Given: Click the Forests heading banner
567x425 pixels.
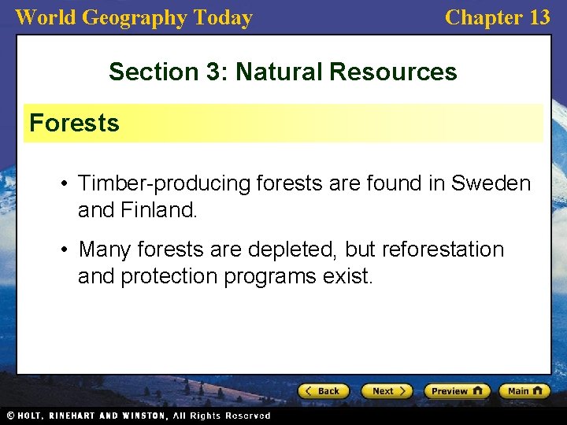Looking at the screenshot, I should (x=283, y=123).
